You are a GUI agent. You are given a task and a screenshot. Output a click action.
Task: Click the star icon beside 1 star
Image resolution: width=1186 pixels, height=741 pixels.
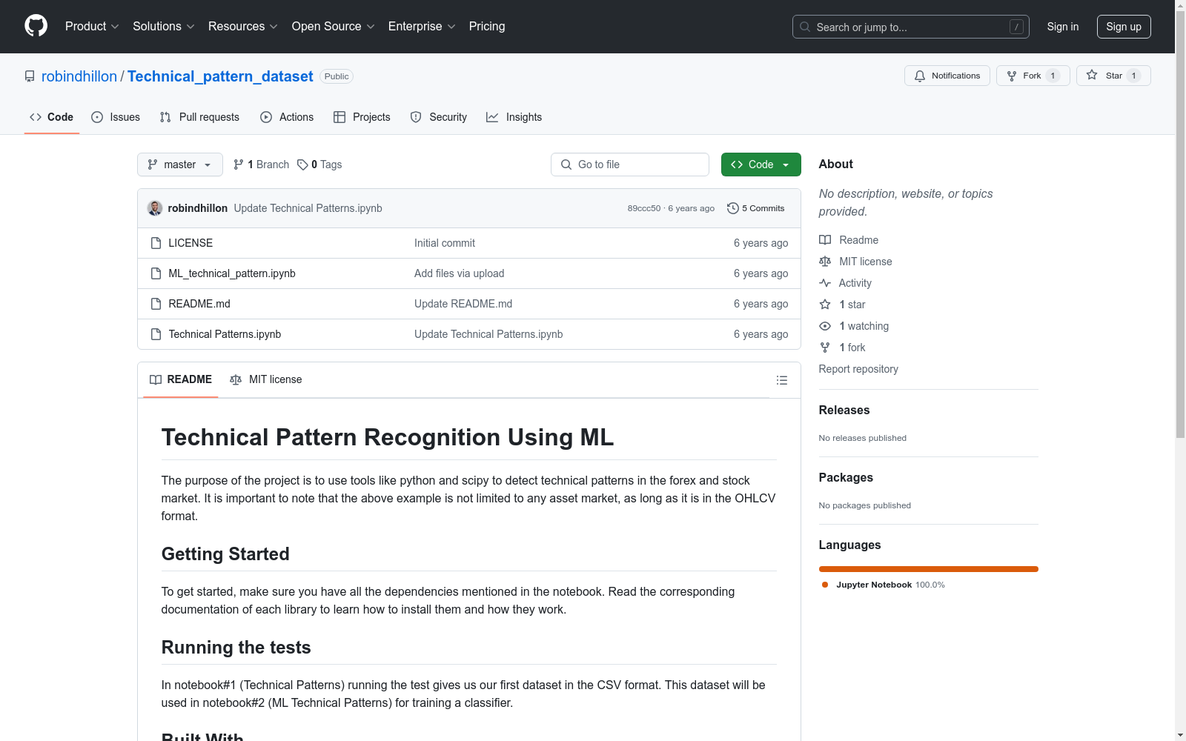pyautogui.click(x=825, y=305)
